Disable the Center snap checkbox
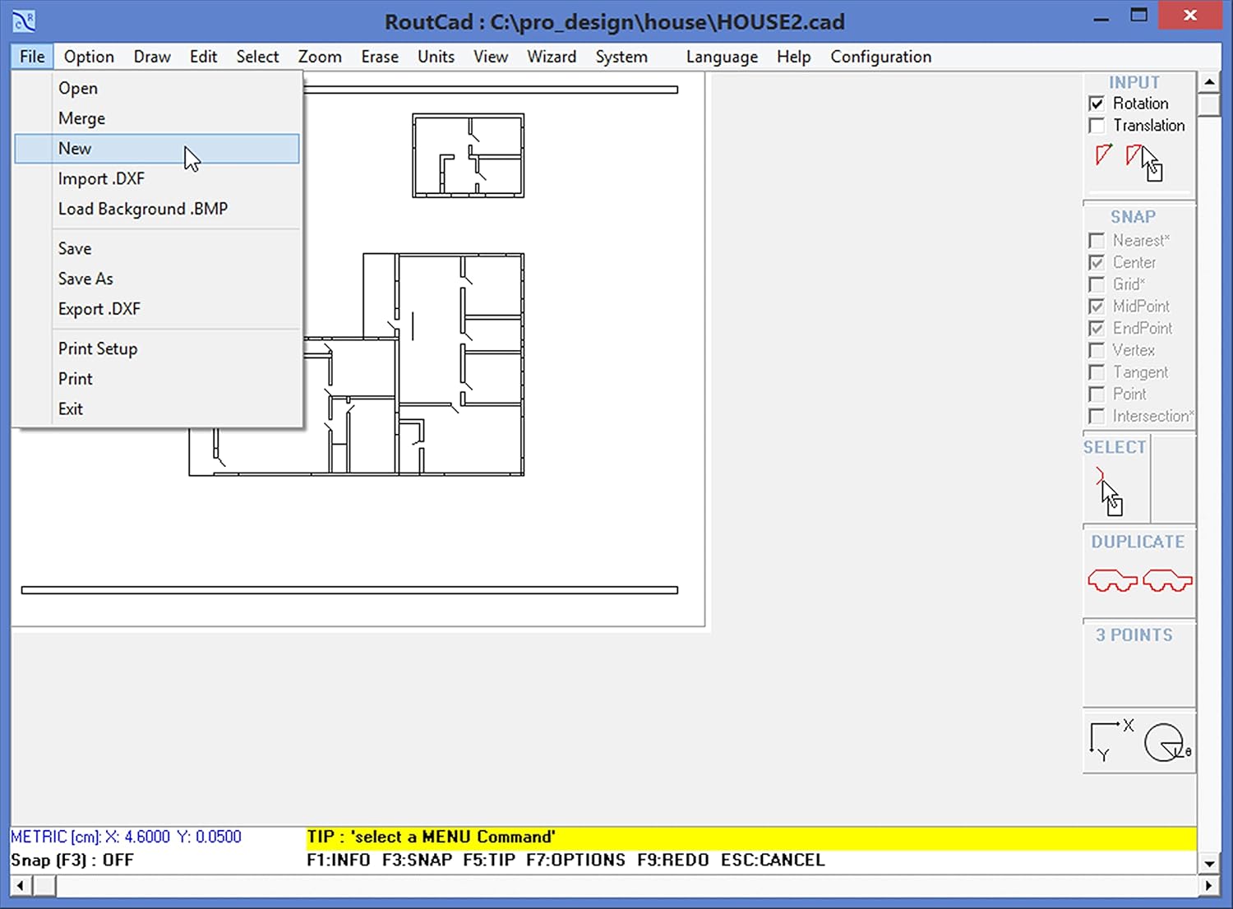 click(1098, 262)
